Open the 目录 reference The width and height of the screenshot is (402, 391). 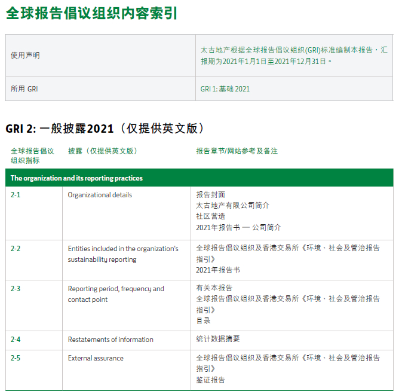(x=203, y=320)
